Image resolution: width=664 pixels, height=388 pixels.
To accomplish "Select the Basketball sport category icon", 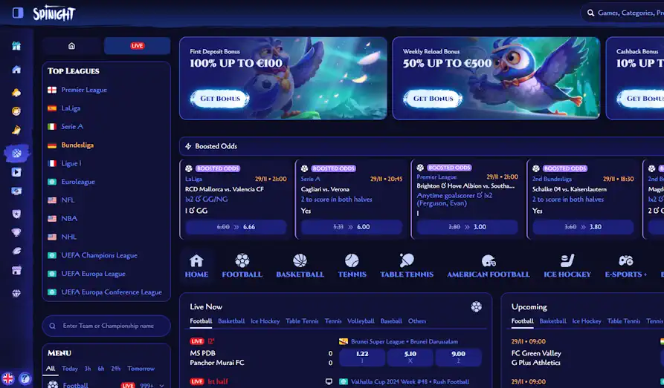I will pyautogui.click(x=300, y=266).
